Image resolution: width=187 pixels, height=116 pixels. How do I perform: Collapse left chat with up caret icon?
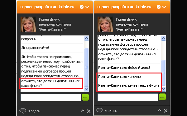(x=83, y=111)
